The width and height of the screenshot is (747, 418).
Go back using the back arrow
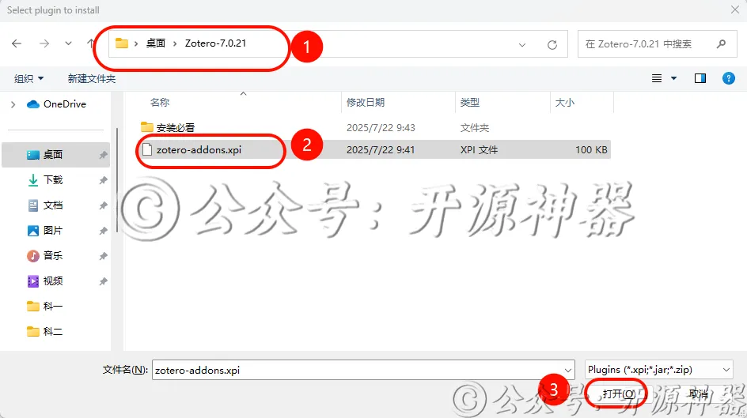coord(17,43)
